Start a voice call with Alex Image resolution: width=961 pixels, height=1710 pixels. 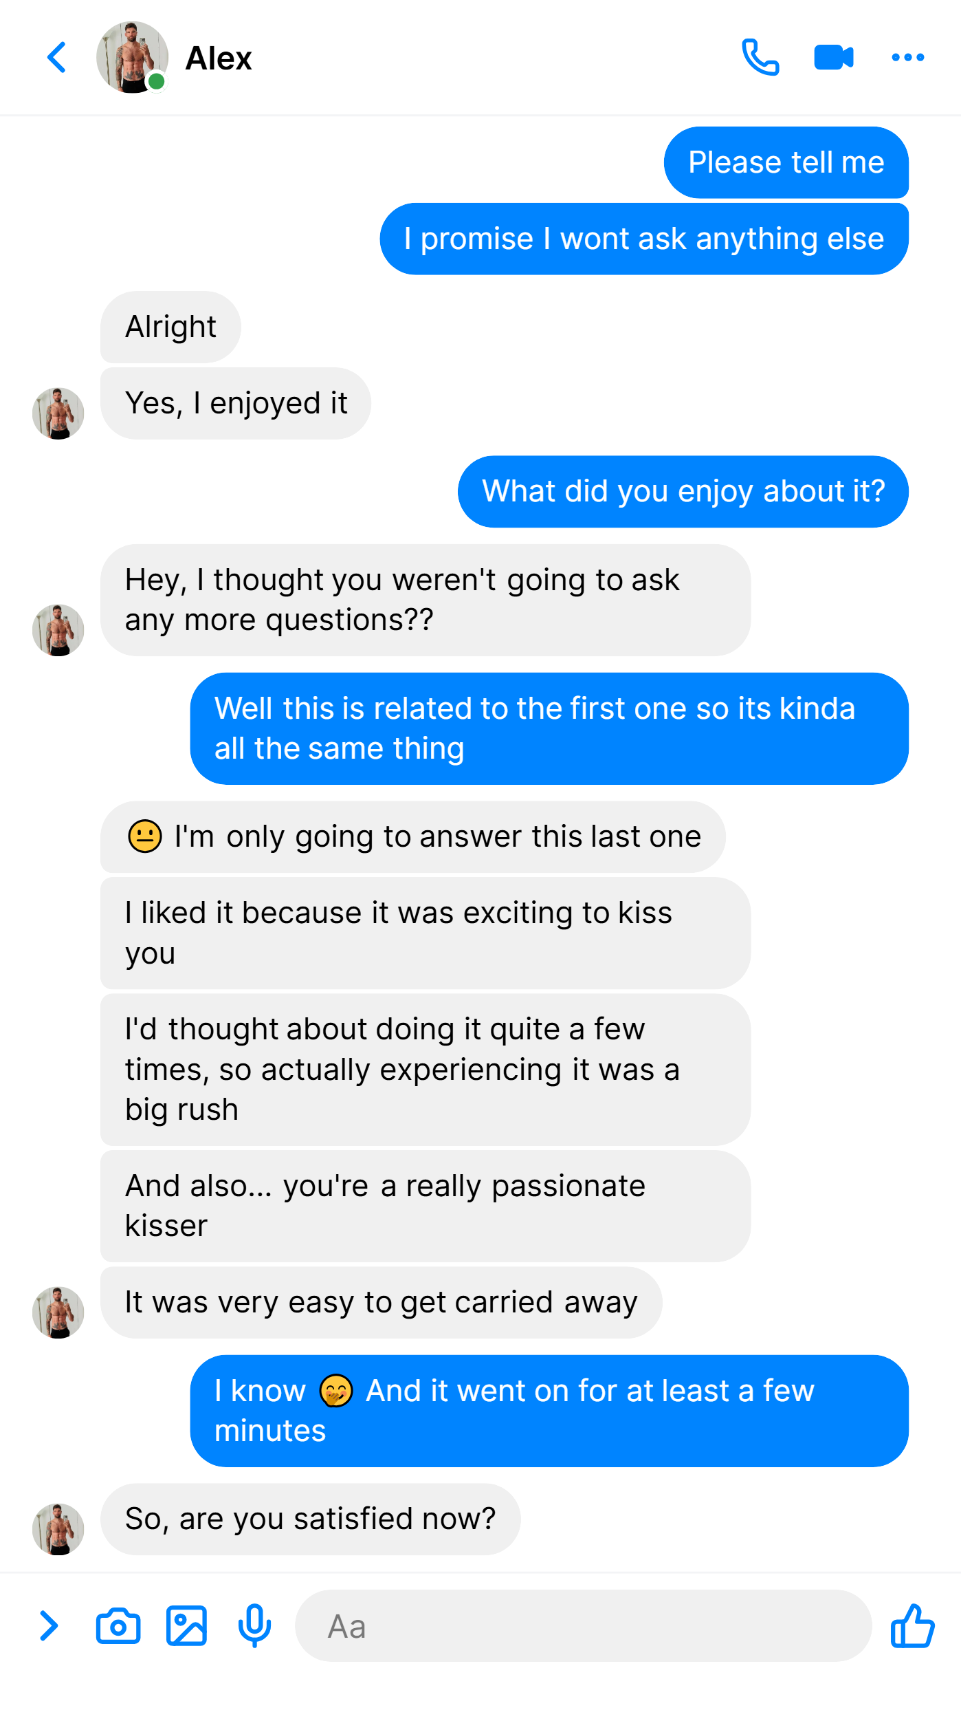click(x=760, y=57)
